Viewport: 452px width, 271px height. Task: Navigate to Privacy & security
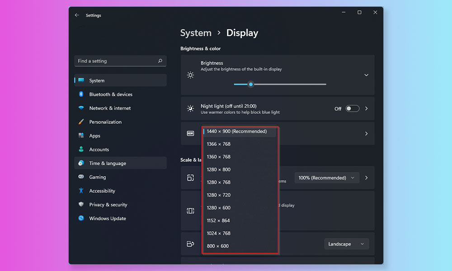(120, 205)
